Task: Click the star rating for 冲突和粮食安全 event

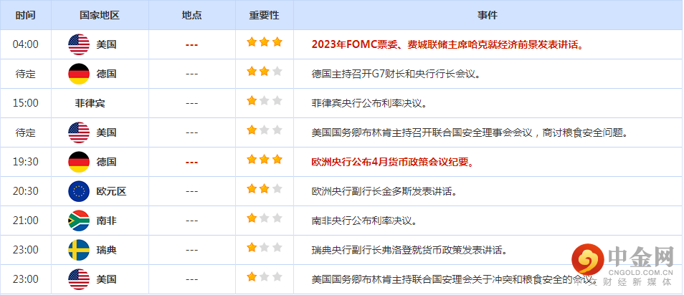Action: (x=265, y=277)
